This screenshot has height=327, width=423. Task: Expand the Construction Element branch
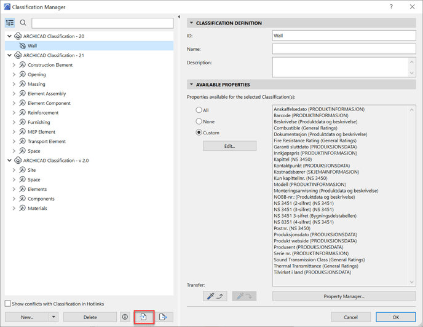(x=14, y=65)
